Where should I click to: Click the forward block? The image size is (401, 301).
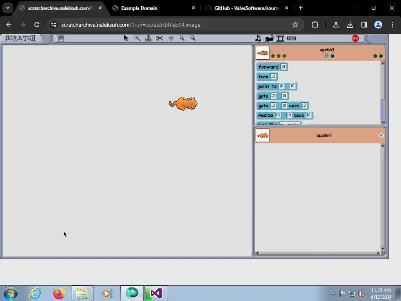(x=272, y=67)
